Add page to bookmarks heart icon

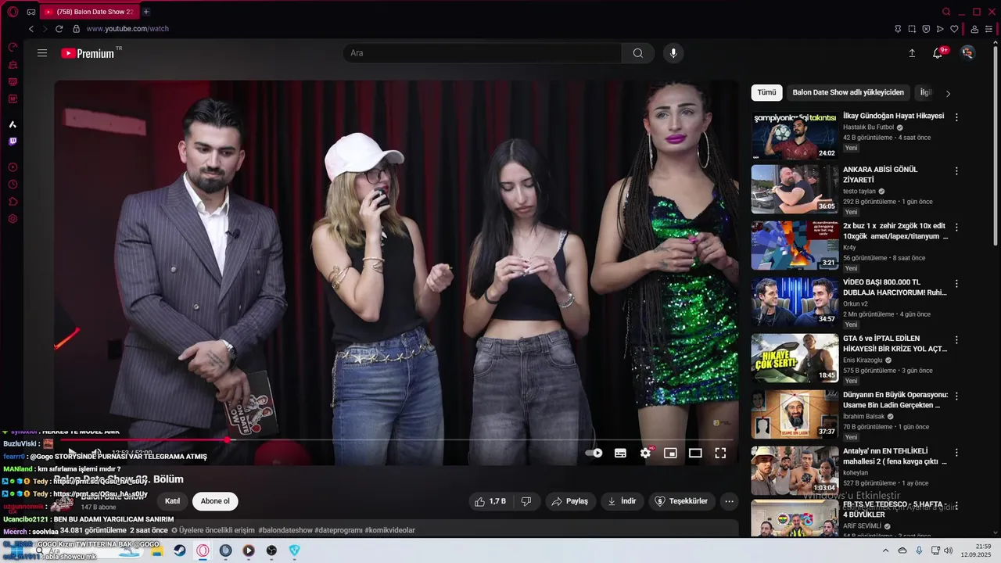tap(954, 29)
